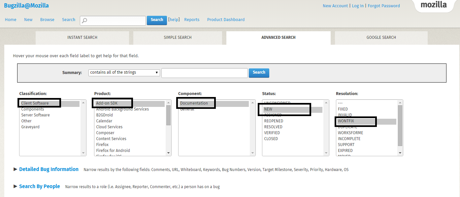This screenshot has width=460, height=197.
Task: Select INCOMPLETE resolution
Action: point(366,139)
